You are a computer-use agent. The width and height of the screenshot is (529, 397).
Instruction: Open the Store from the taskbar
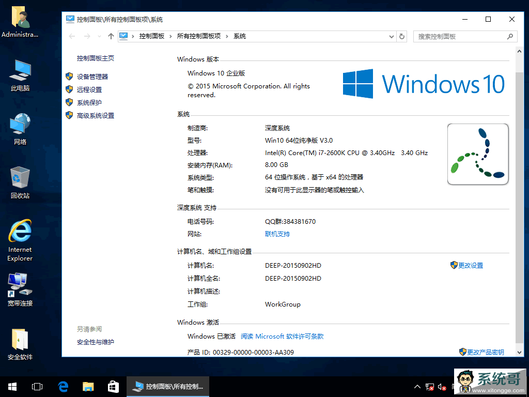click(x=113, y=387)
